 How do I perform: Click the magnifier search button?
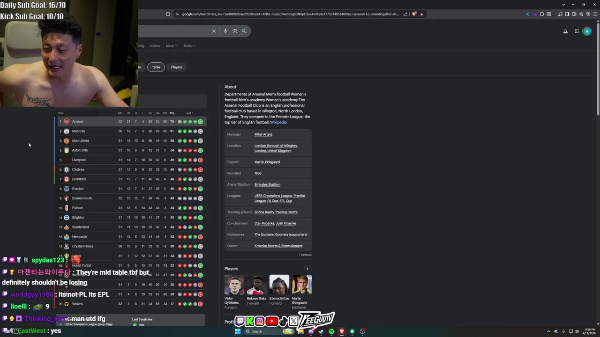(x=244, y=31)
